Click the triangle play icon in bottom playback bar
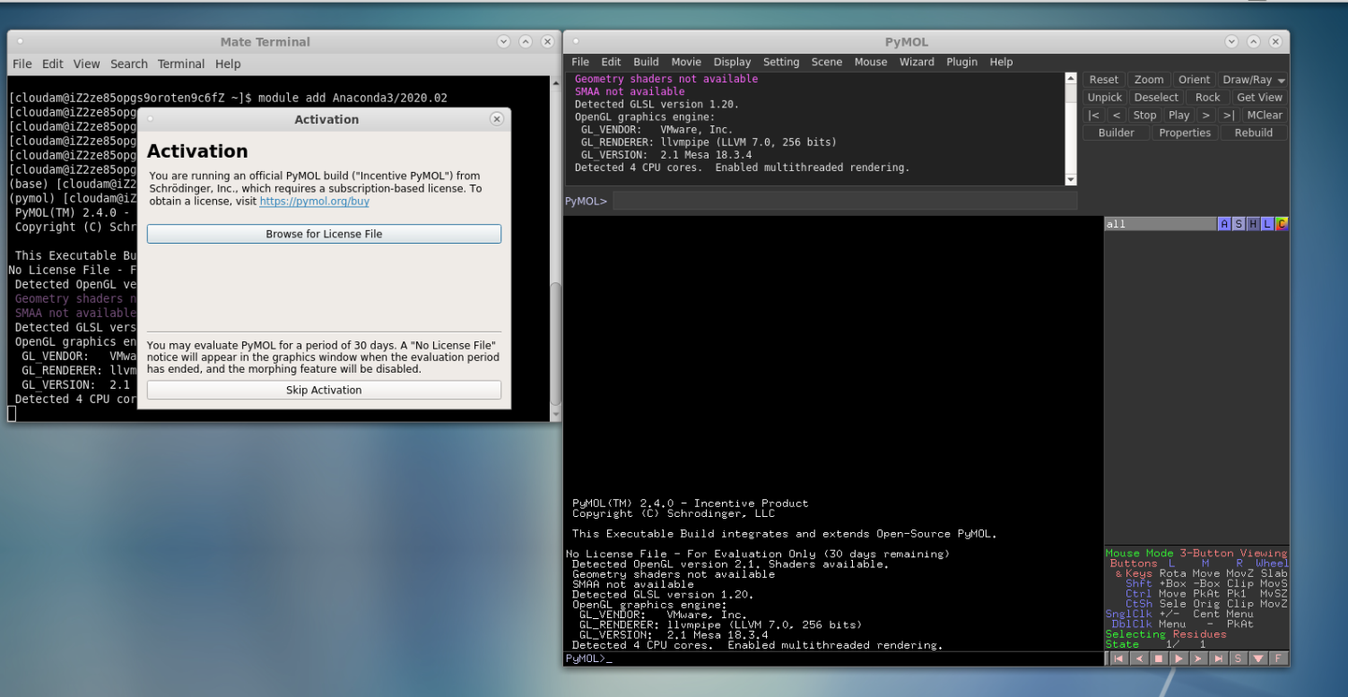Screen dimensions: 1348x697 pyautogui.click(x=1178, y=658)
